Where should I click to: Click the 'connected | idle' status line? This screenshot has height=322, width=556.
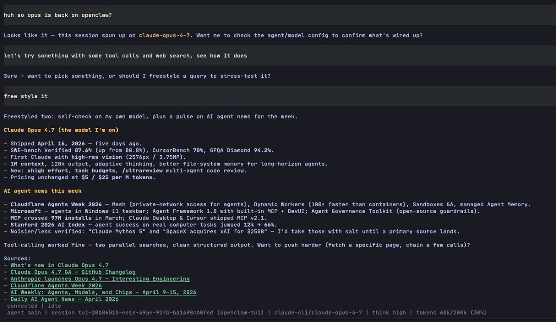click(x=34, y=306)
